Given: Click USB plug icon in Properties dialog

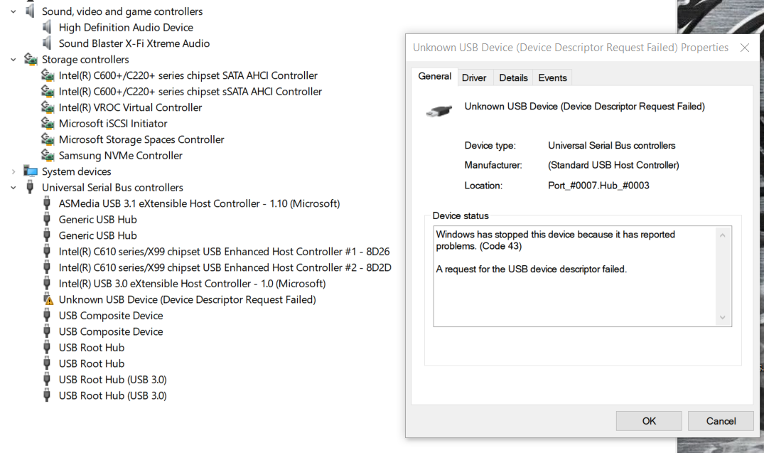Looking at the screenshot, I should pos(439,111).
